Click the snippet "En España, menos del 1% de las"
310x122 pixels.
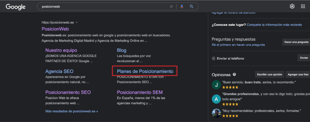point(141,98)
